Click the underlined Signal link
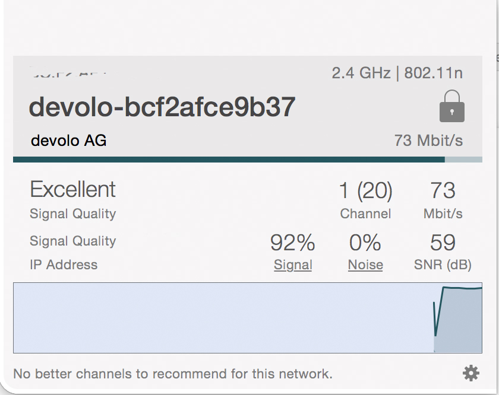Screen dimensions: 499x395 pyautogui.click(x=293, y=265)
